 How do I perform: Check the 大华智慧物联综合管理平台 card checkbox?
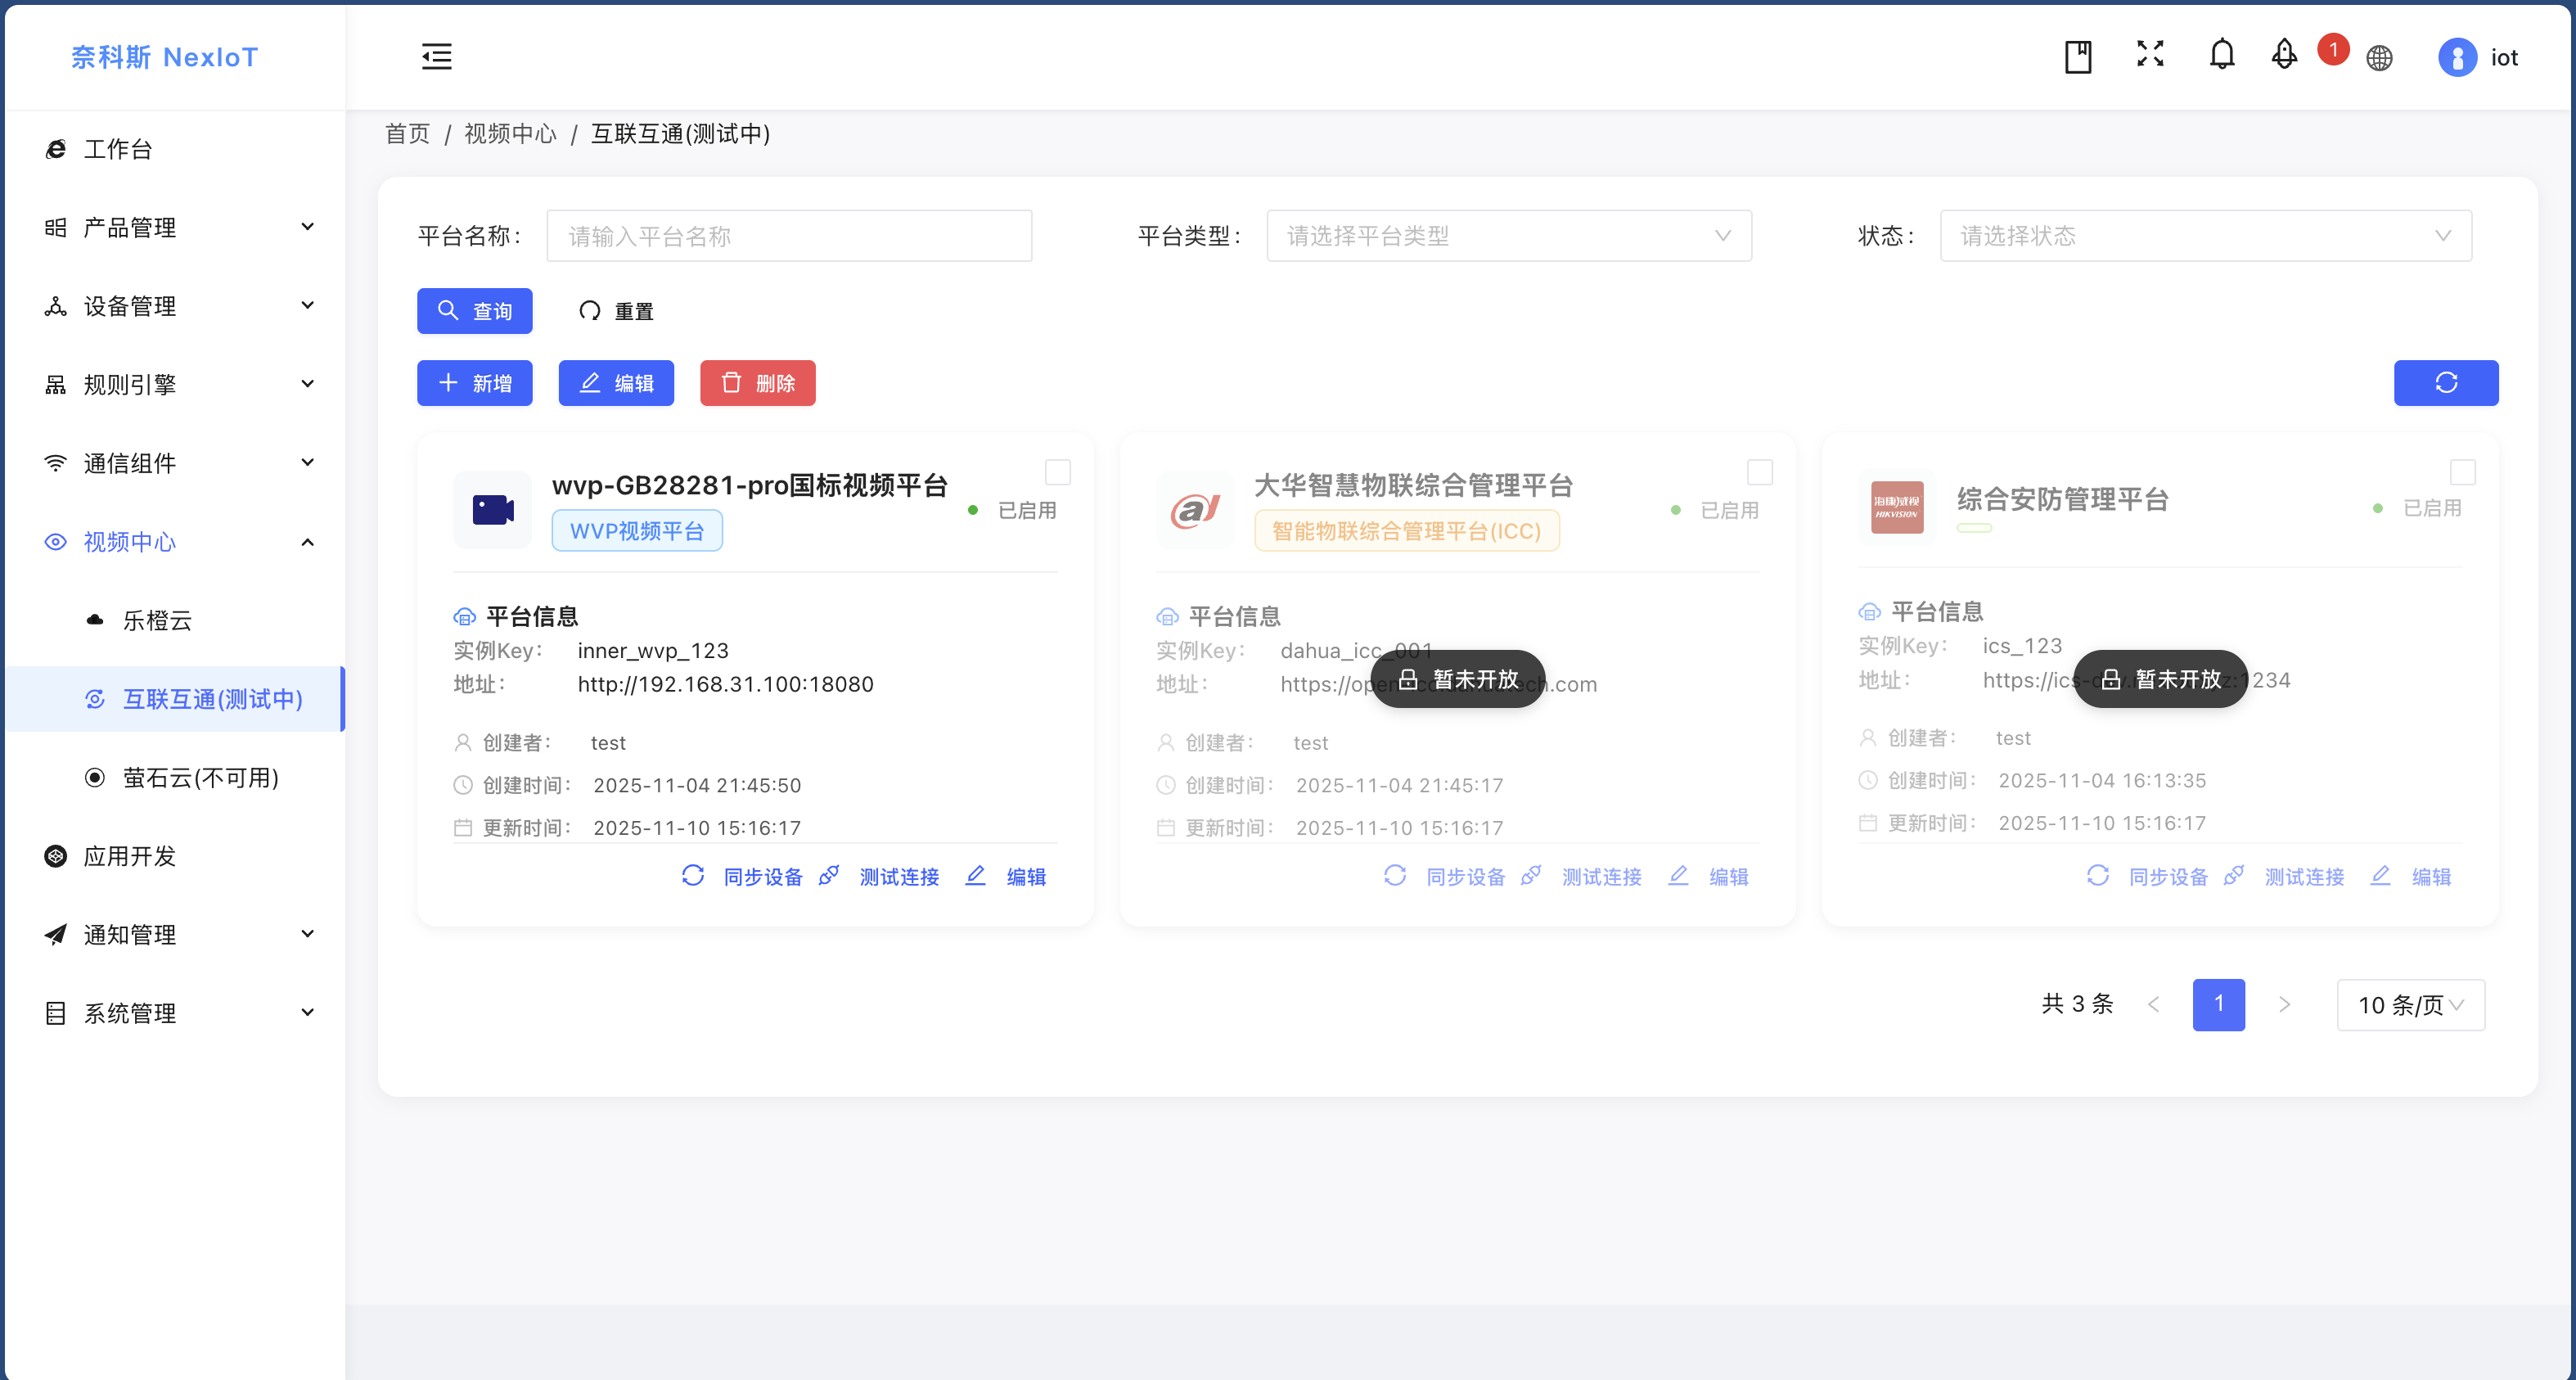pos(1759,472)
